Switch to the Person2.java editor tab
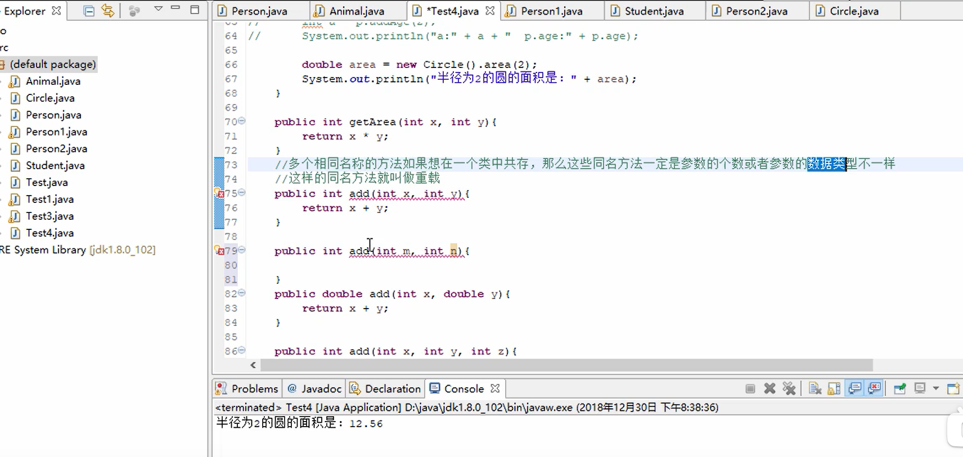The height and width of the screenshot is (457, 963). pyautogui.click(x=757, y=11)
